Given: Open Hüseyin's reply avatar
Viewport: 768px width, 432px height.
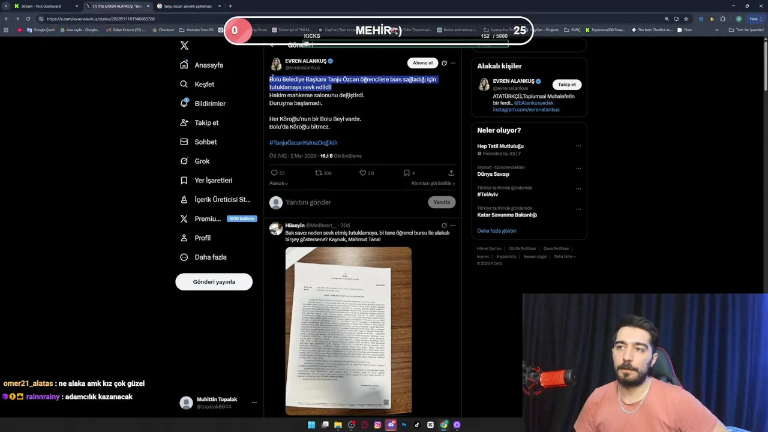Looking at the screenshot, I should pyautogui.click(x=276, y=229).
